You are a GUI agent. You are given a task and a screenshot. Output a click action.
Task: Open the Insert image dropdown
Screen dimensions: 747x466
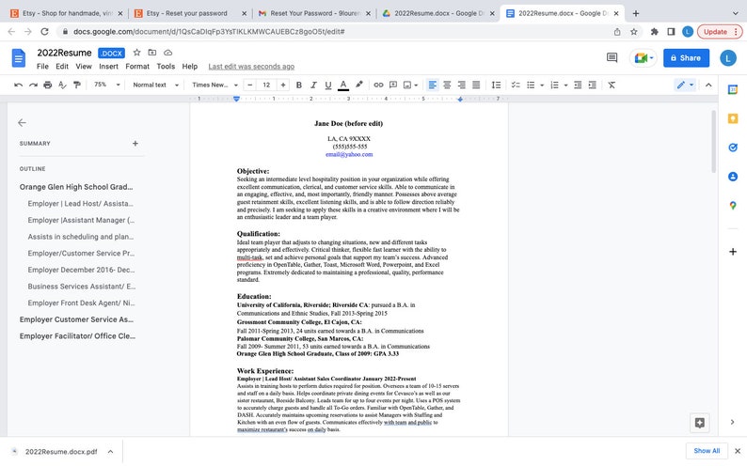tap(410, 85)
